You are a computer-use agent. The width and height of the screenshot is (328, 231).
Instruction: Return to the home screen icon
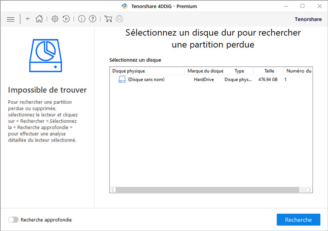[39, 19]
